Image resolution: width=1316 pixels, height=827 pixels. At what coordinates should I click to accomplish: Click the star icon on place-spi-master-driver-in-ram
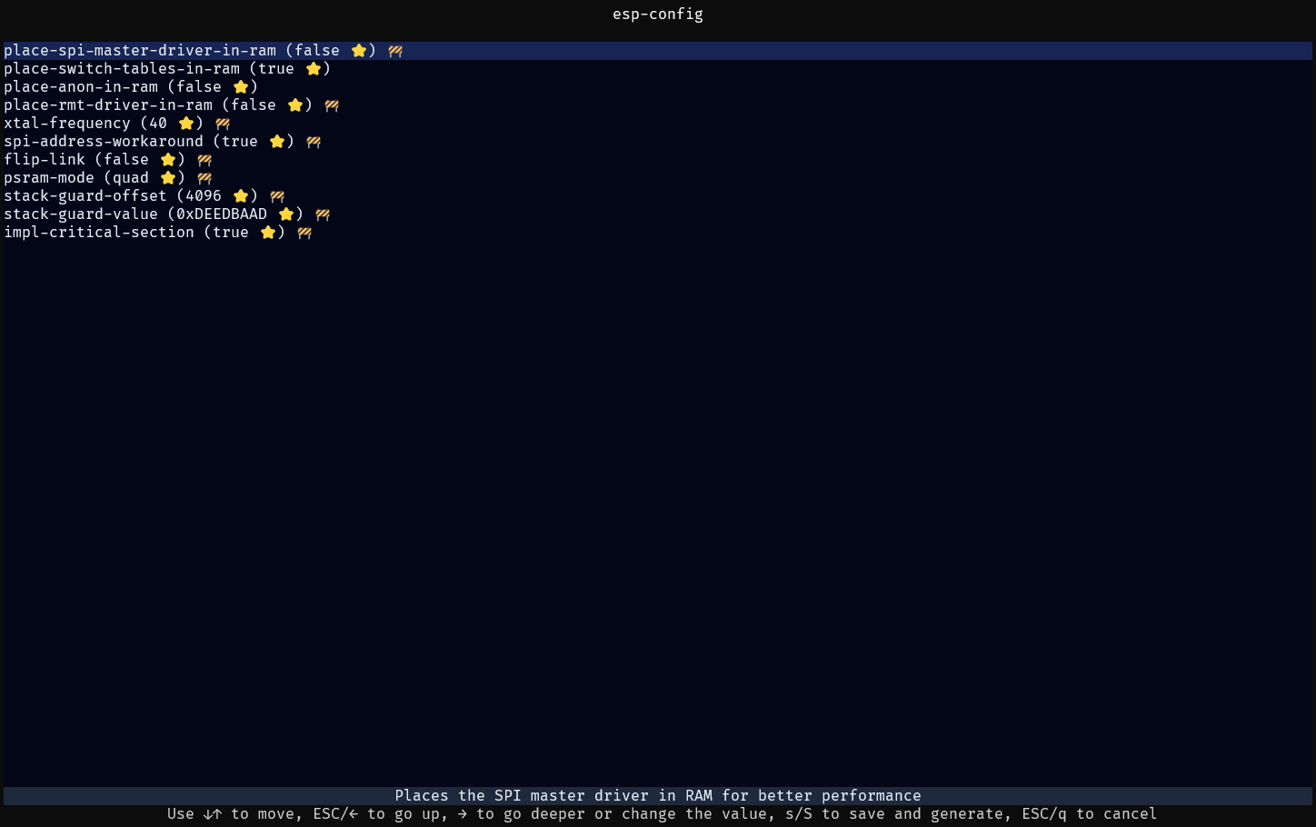pyautogui.click(x=359, y=51)
